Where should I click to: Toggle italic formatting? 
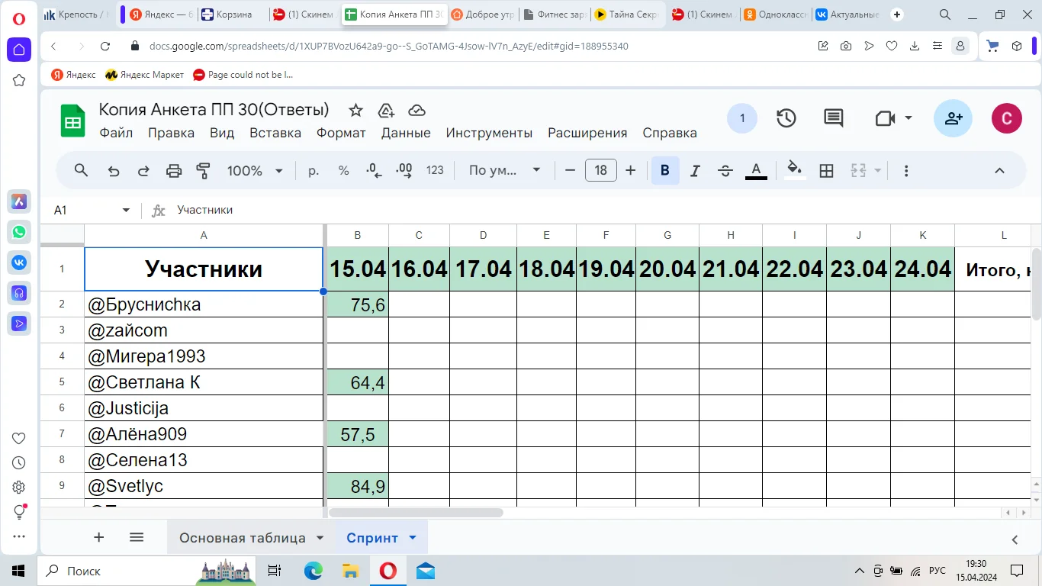pyautogui.click(x=695, y=170)
